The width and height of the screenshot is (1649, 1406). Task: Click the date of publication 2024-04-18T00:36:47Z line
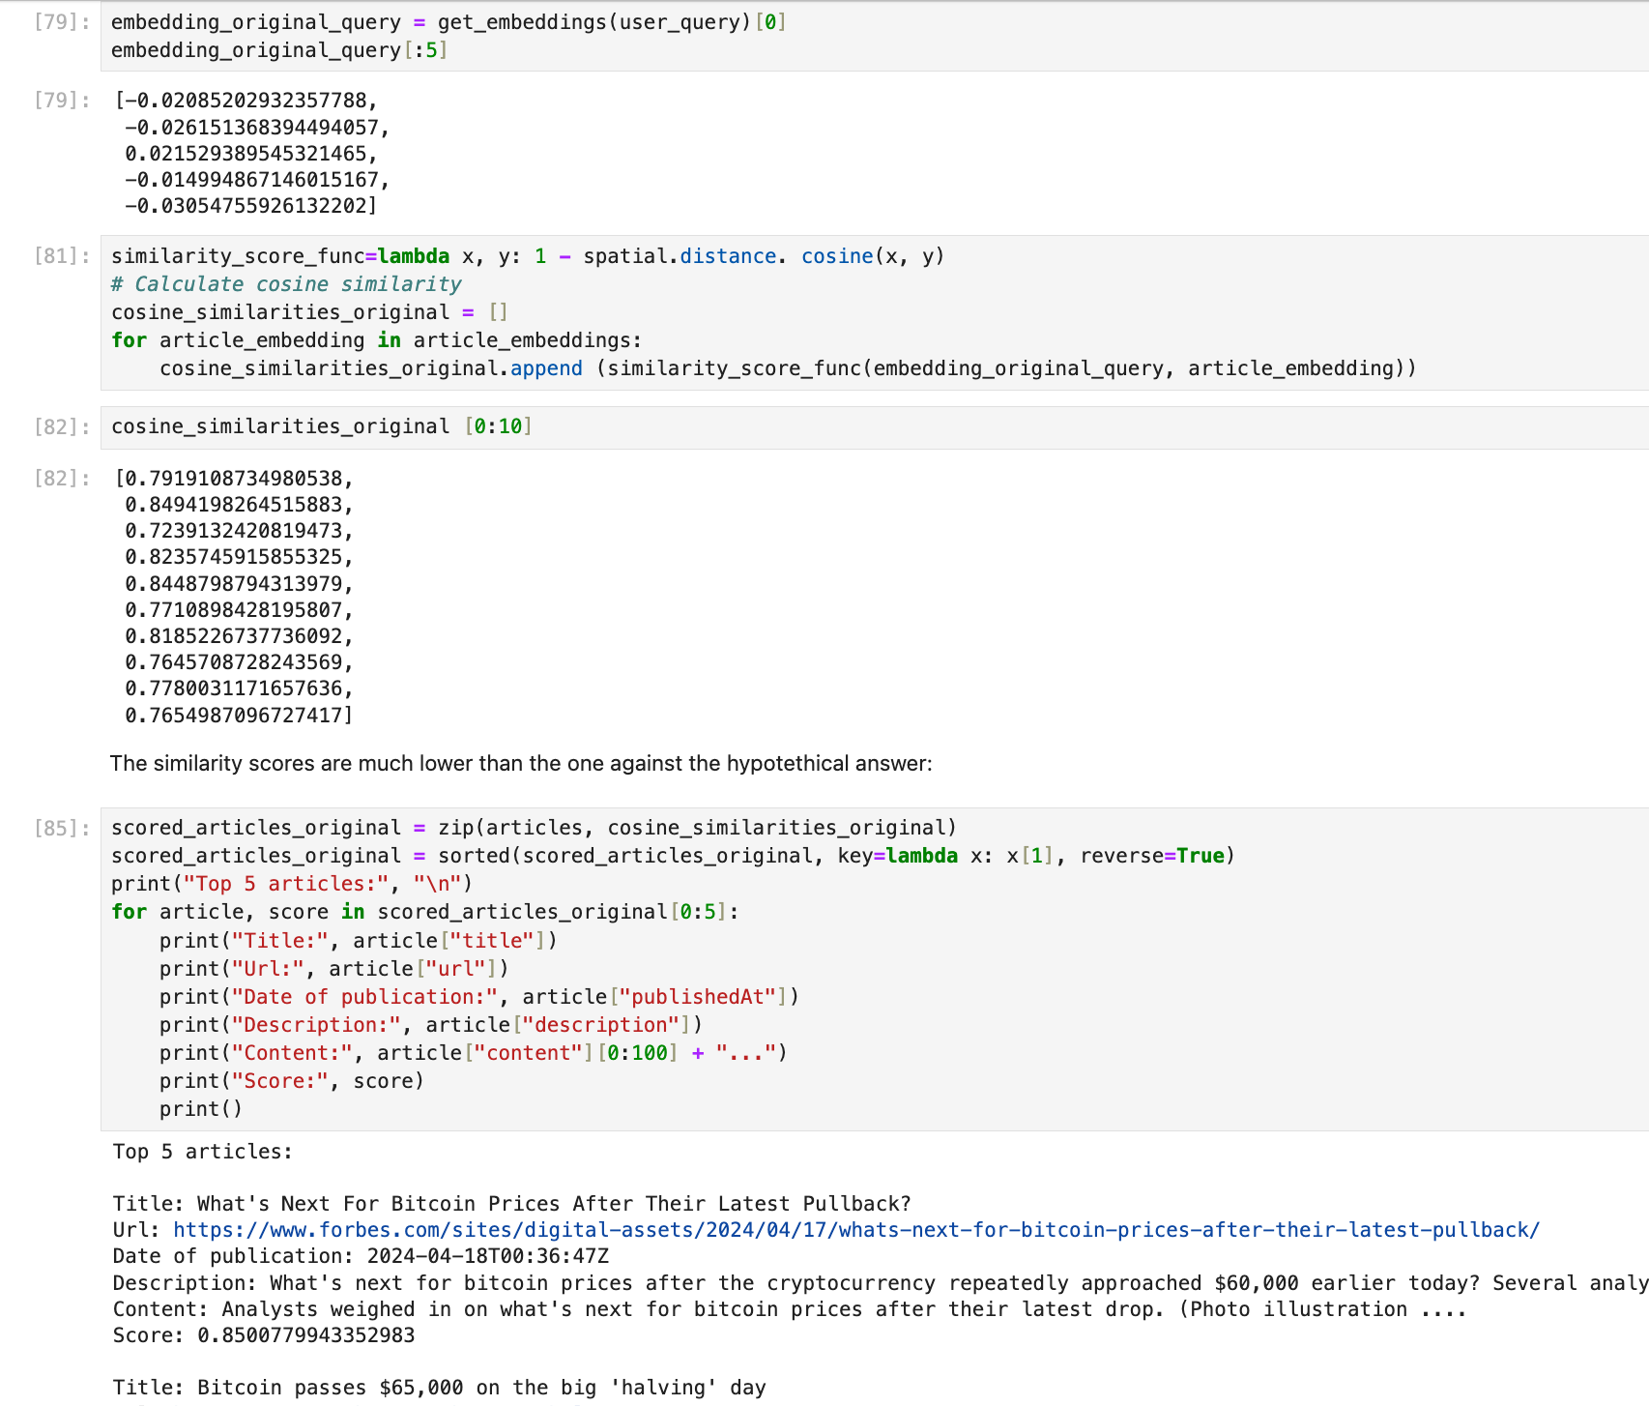tap(361, 1256)
